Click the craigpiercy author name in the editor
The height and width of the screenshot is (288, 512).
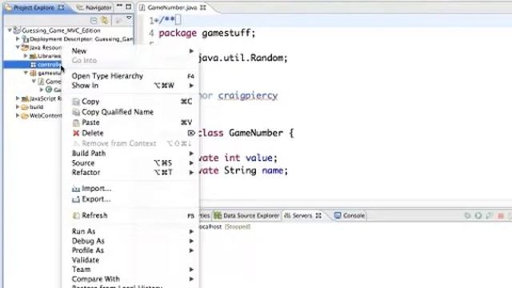248,95
